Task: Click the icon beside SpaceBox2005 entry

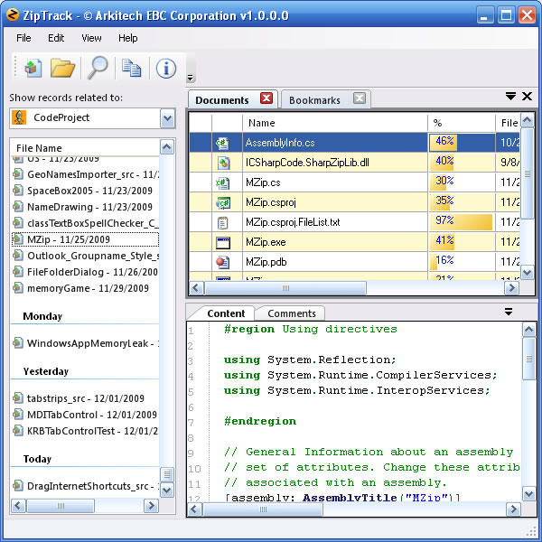Action: [18, 190]
